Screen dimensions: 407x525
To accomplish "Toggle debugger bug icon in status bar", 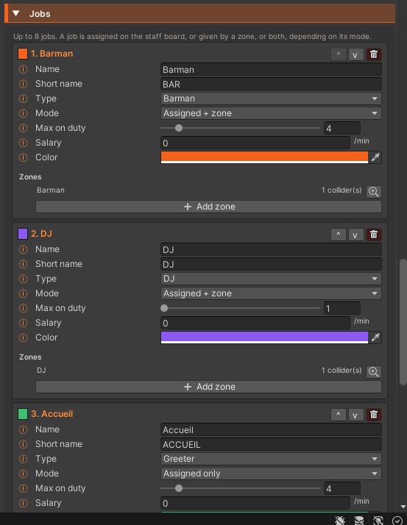I will coord(339,520).
